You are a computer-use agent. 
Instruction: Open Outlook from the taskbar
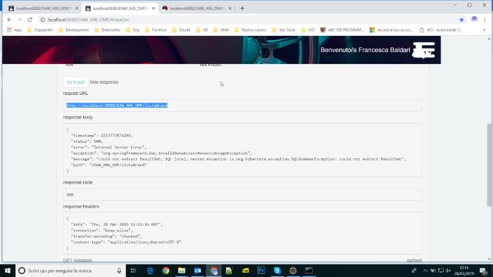point(197,271)
